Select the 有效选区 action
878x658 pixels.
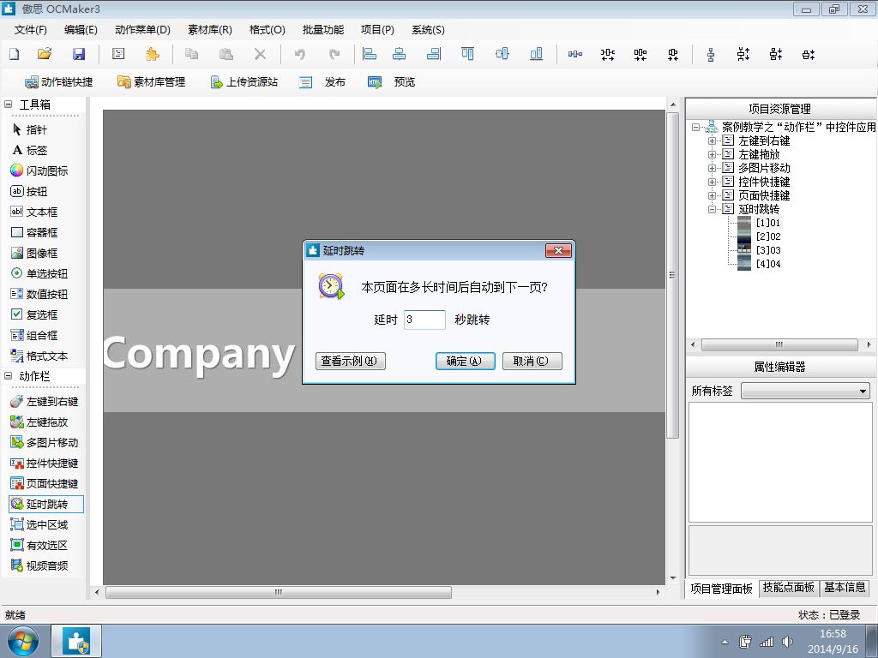click(x=39, y=545)
